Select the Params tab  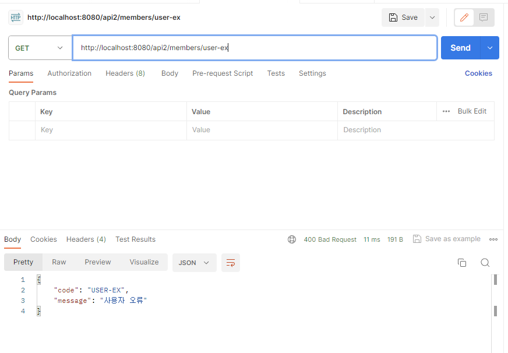coord(21,73)
